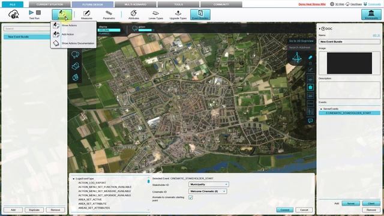Click the ruler measure tool on map
Viewport: 384px width, 216px height.
310,57
